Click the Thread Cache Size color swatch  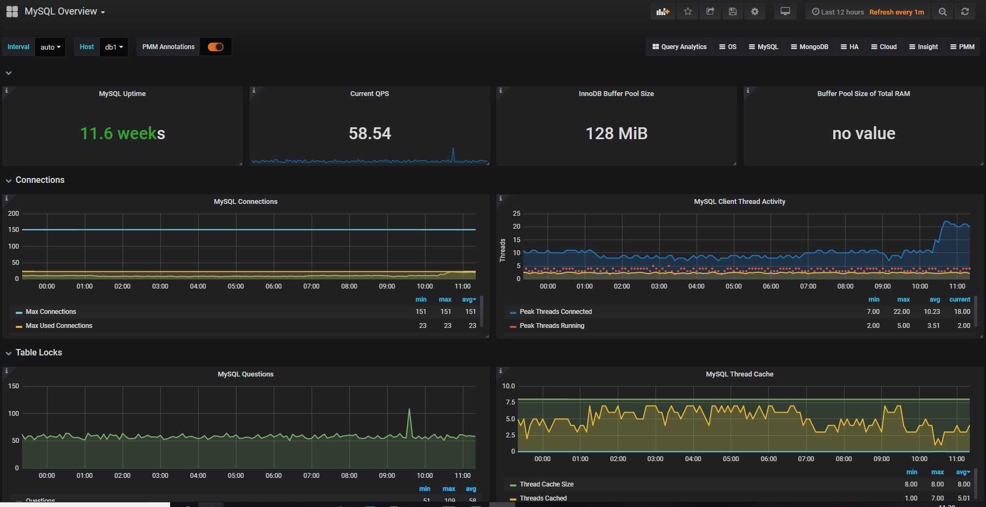click(513, 485)
